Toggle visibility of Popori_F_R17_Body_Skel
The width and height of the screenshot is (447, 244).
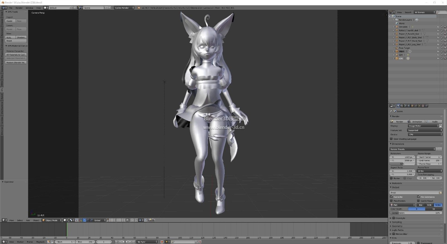click(438, 37)
